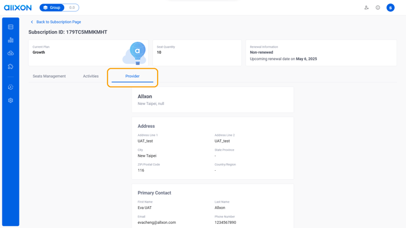
Task: Click the phone number 1234567890
Action: click(225, 222)
